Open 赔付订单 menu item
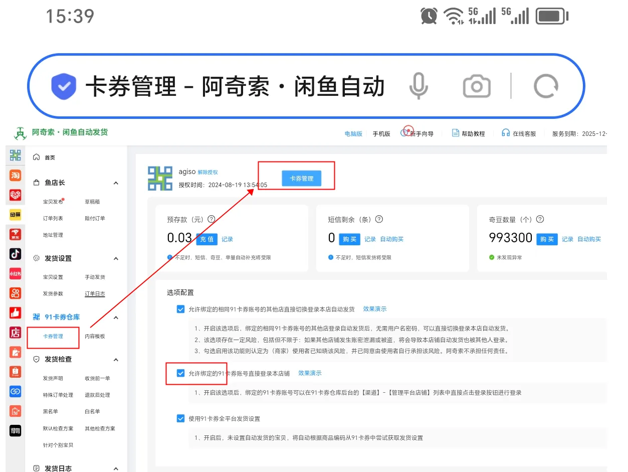This screenshot has height=472, width=628. click(x=95, y=218)
